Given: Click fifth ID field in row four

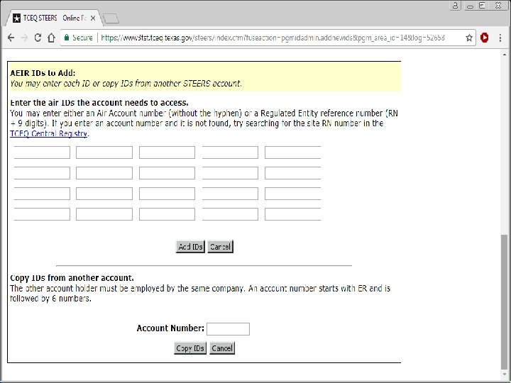Looking at the screenshot, I should point(292,214).
